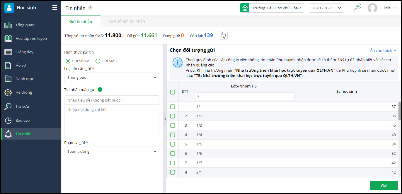Check the box for class 1/3

pyautogui.click(x=173, y=126)
